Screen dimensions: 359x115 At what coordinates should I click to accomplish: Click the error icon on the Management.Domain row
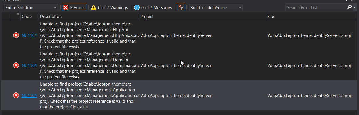click(16, 65)
